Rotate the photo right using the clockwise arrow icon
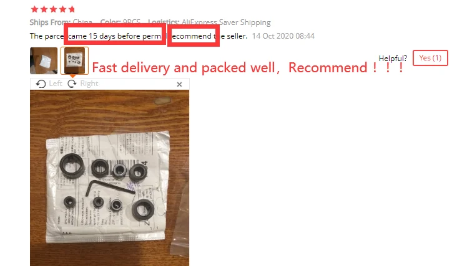 pyautogui.click(x=72, y=83)
